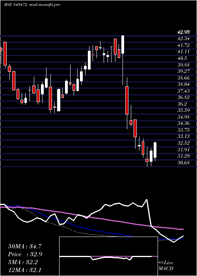Select the 36.82 price label
Image resolution: width=197 pixels, height=276 pixels.
point(184,97)
